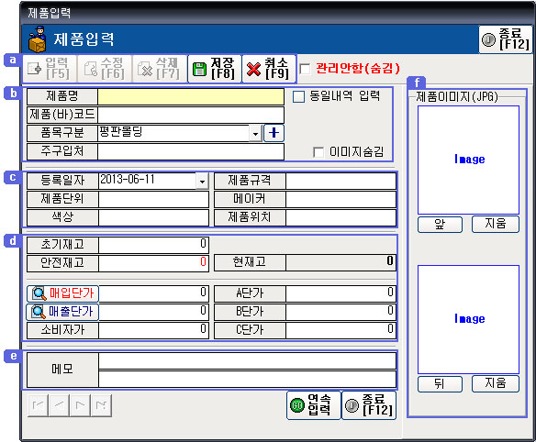Click the green 연속입력 button
The width and height of the screenshot is (536, 442).
tap(314, 405)
